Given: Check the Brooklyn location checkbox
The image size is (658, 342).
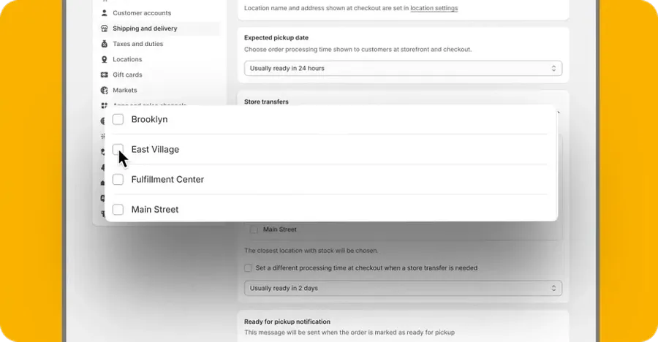Looking at the screenshot, I should coord(118,119).
